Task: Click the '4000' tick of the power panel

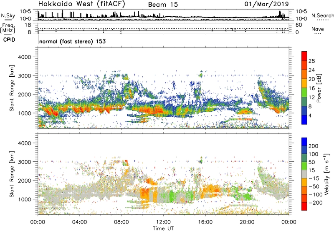Action: pyautogui.click(x=24, y=57)
